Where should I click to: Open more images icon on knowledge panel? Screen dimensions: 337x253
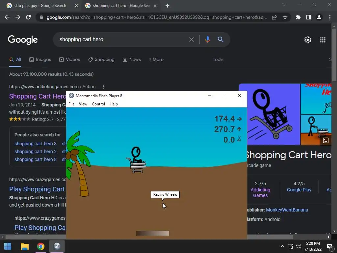coord(325,140)
